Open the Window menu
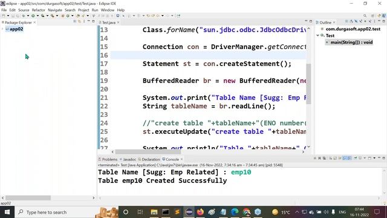 108,10
